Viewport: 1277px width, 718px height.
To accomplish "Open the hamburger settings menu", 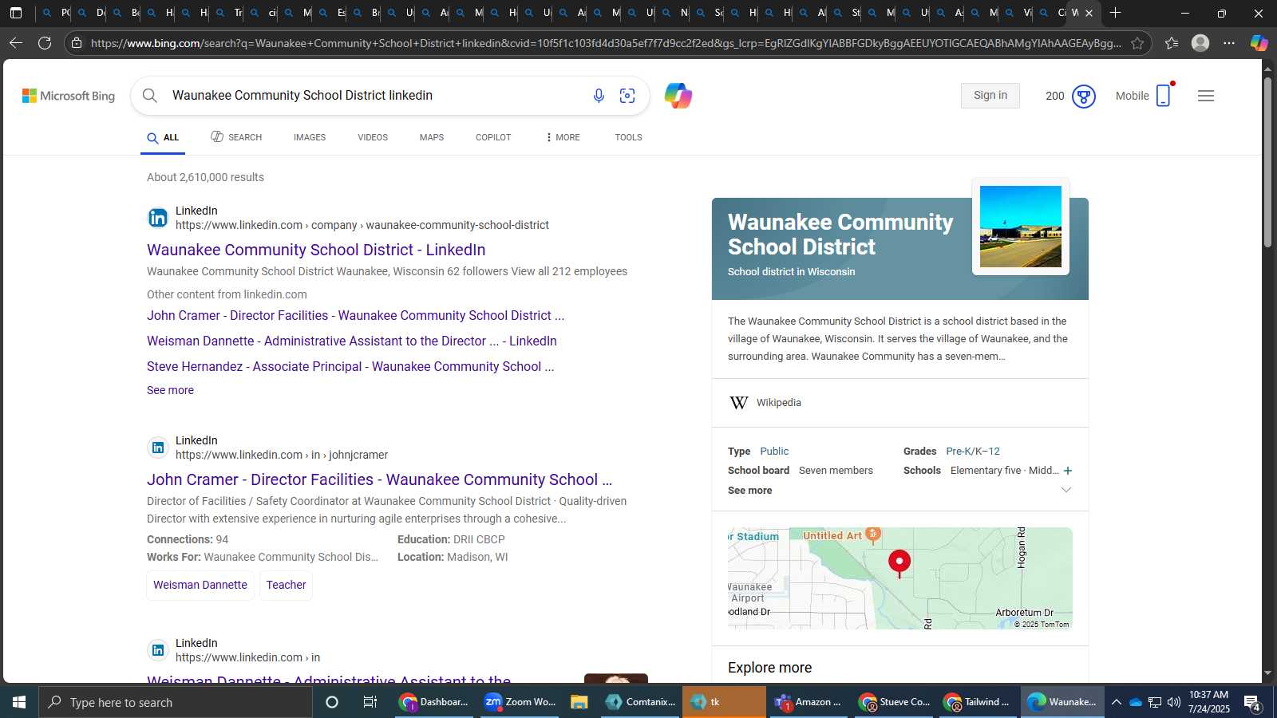I will (1206, 96).
